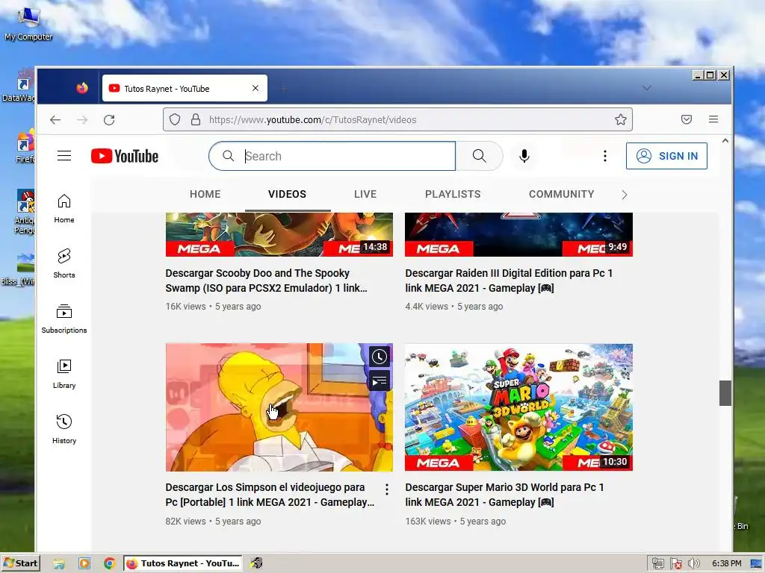Open the Scooby Doo video thumbnail
Screen dimensions: 765x573
tap(279, 234)
